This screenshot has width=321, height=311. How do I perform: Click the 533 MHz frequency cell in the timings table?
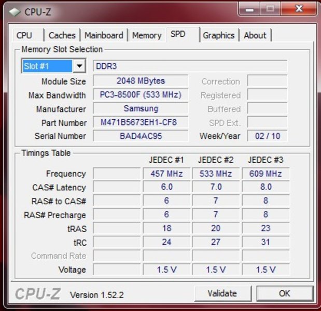point(216,174)
